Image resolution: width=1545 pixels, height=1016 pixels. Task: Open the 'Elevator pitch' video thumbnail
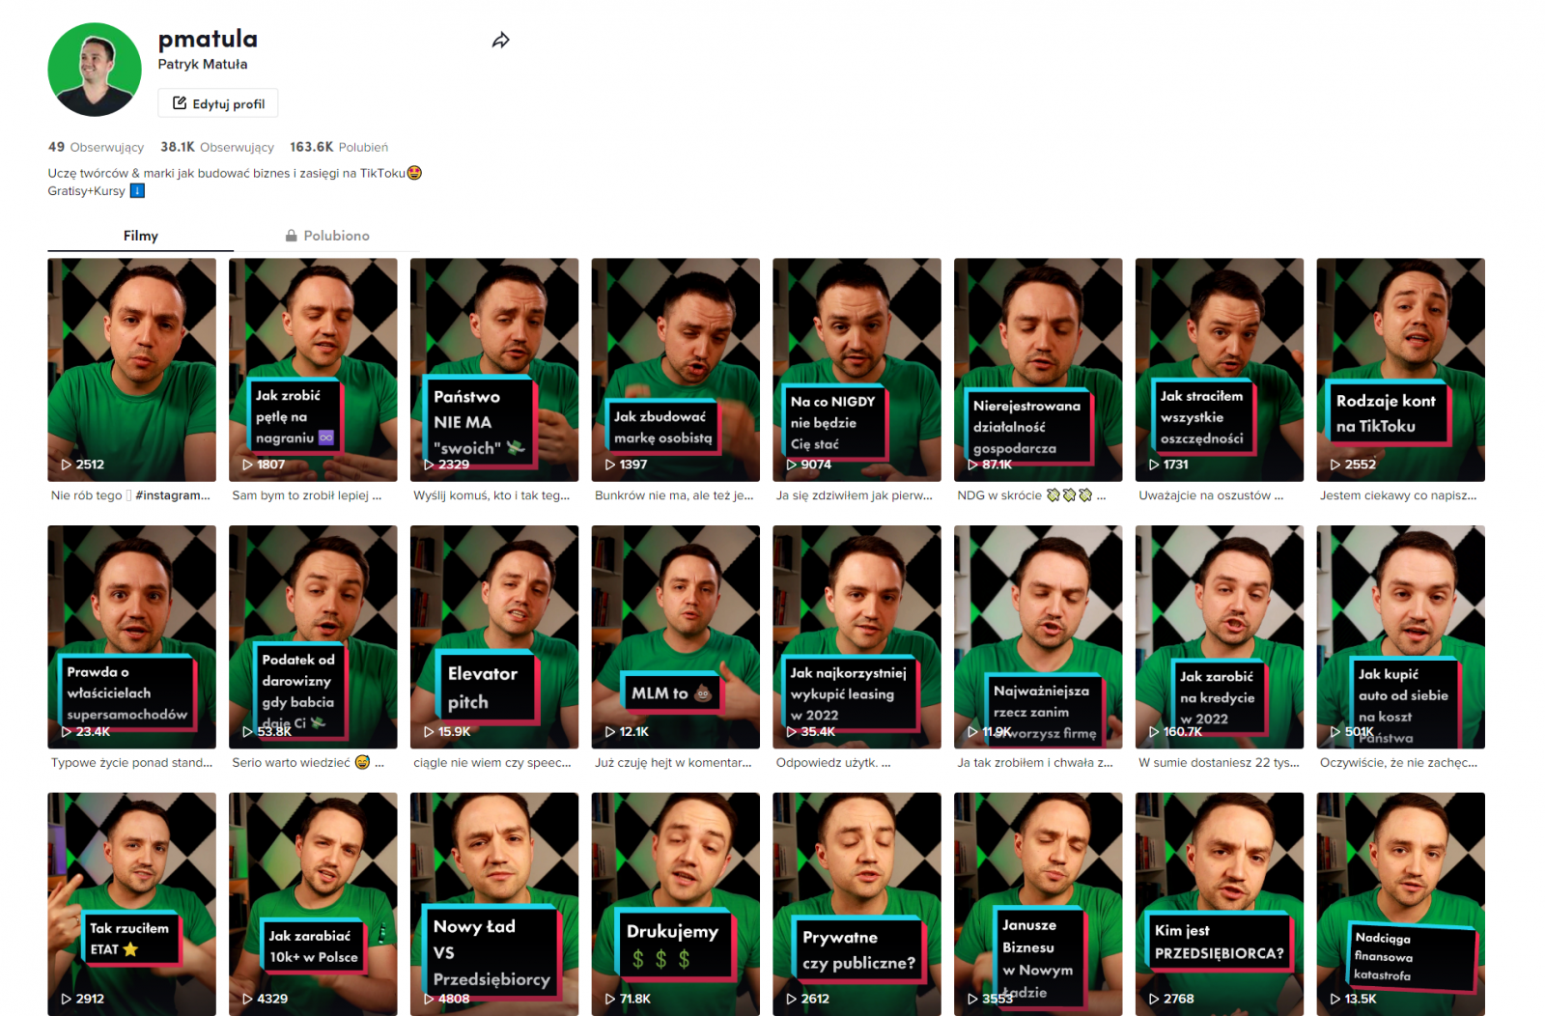coord(493,636)
